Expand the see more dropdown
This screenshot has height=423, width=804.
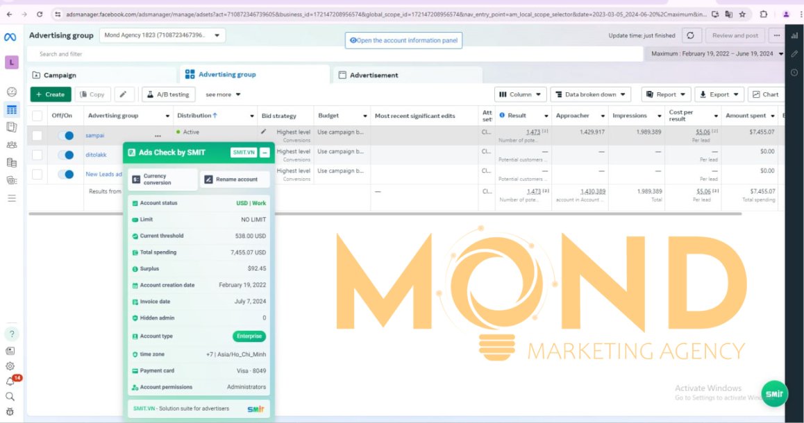[223, 94]
